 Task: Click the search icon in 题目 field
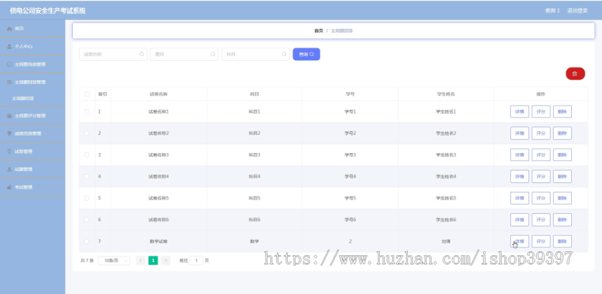coord(213,54)
